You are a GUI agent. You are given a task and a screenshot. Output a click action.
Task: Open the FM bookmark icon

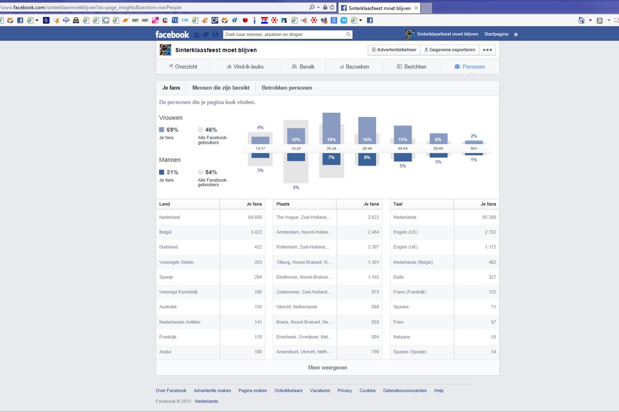(264, 20)
